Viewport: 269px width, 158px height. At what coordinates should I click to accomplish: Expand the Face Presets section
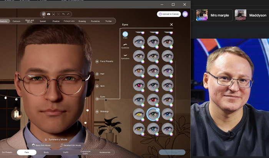pos(106,61)
